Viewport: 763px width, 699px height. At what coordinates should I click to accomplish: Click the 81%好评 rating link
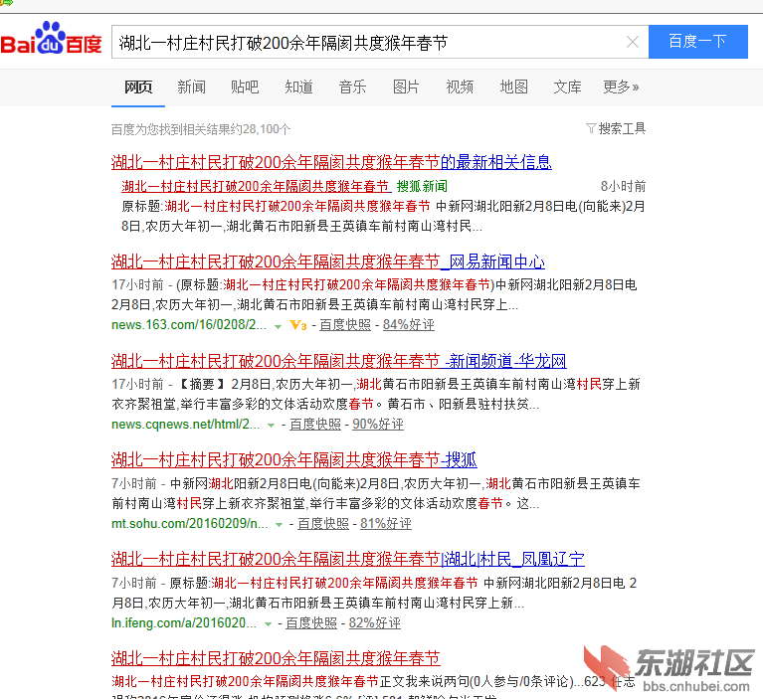coord(386,523)
